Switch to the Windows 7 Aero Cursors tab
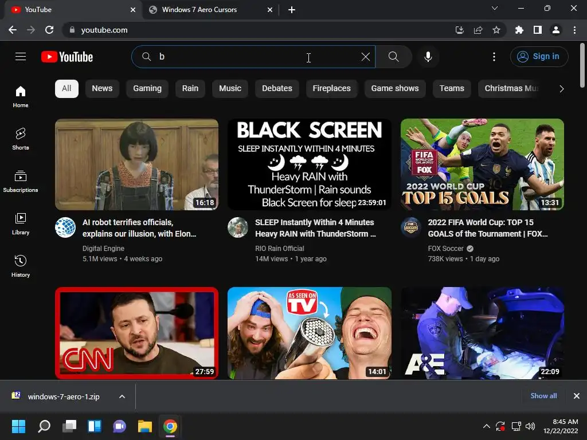 click(210, 10)
